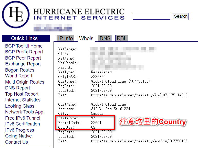
Task: Click the Hurricane Electric HE logo
Action: point(16,15)
